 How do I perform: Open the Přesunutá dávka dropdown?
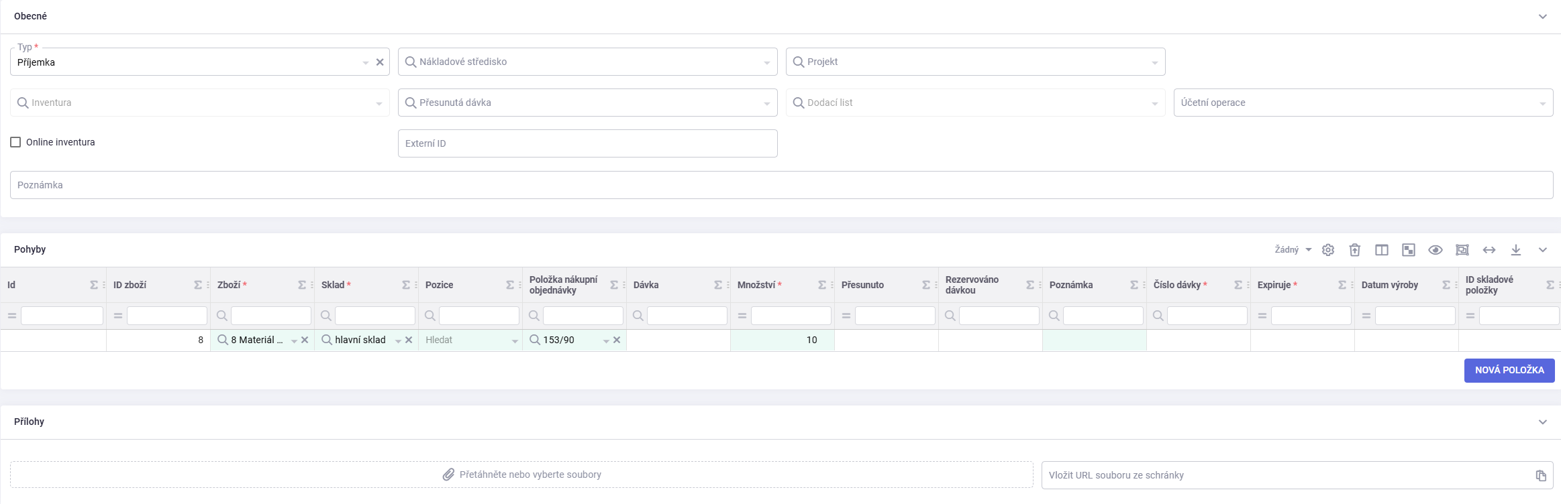tap(767, 103)
